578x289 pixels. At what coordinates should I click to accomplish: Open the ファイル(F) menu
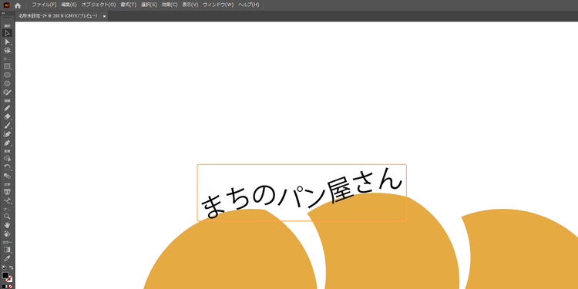[x=44, y=5]
